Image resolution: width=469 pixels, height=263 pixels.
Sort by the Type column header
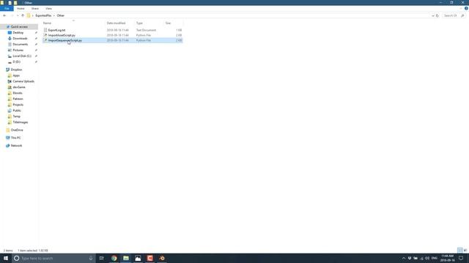click(139, 23)
